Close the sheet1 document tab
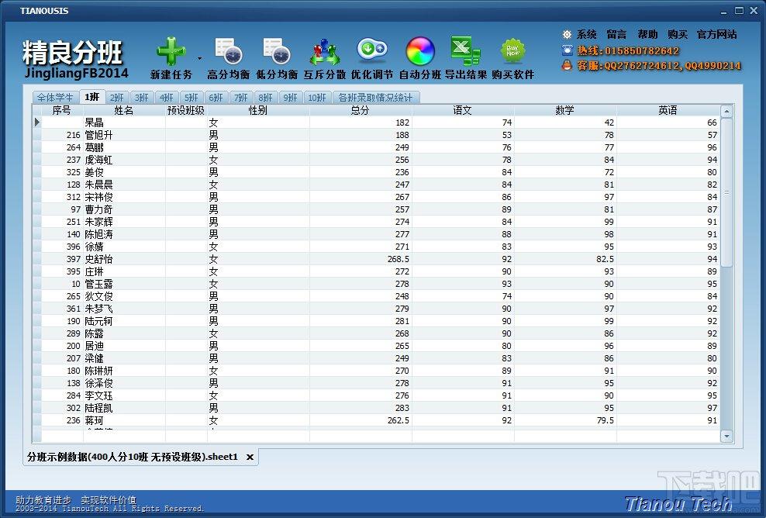Viewport: 766px width, 518px height. [x=250, y=458]
